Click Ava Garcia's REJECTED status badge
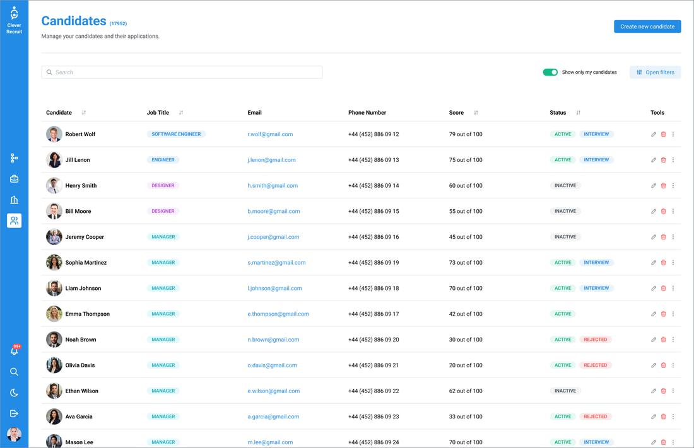The image size is (694, 448). point(596,416)
